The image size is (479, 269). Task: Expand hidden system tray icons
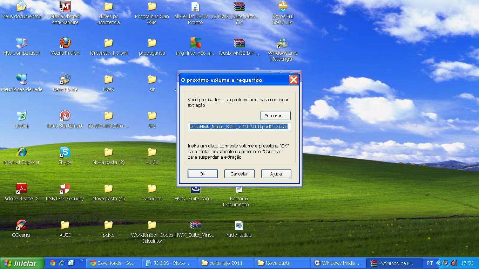439,263
